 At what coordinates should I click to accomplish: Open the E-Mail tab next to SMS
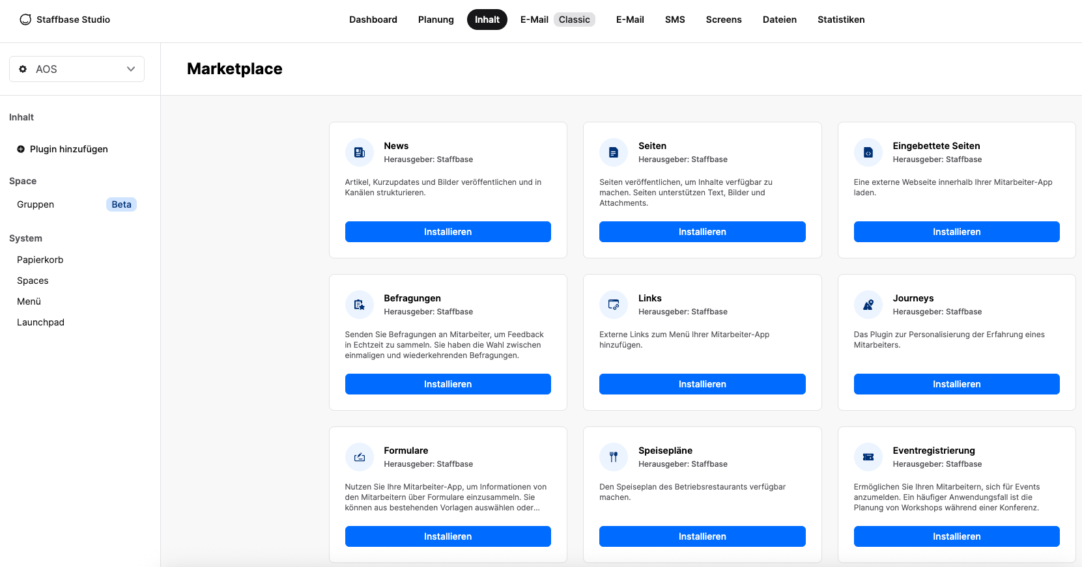pos(630,20)
